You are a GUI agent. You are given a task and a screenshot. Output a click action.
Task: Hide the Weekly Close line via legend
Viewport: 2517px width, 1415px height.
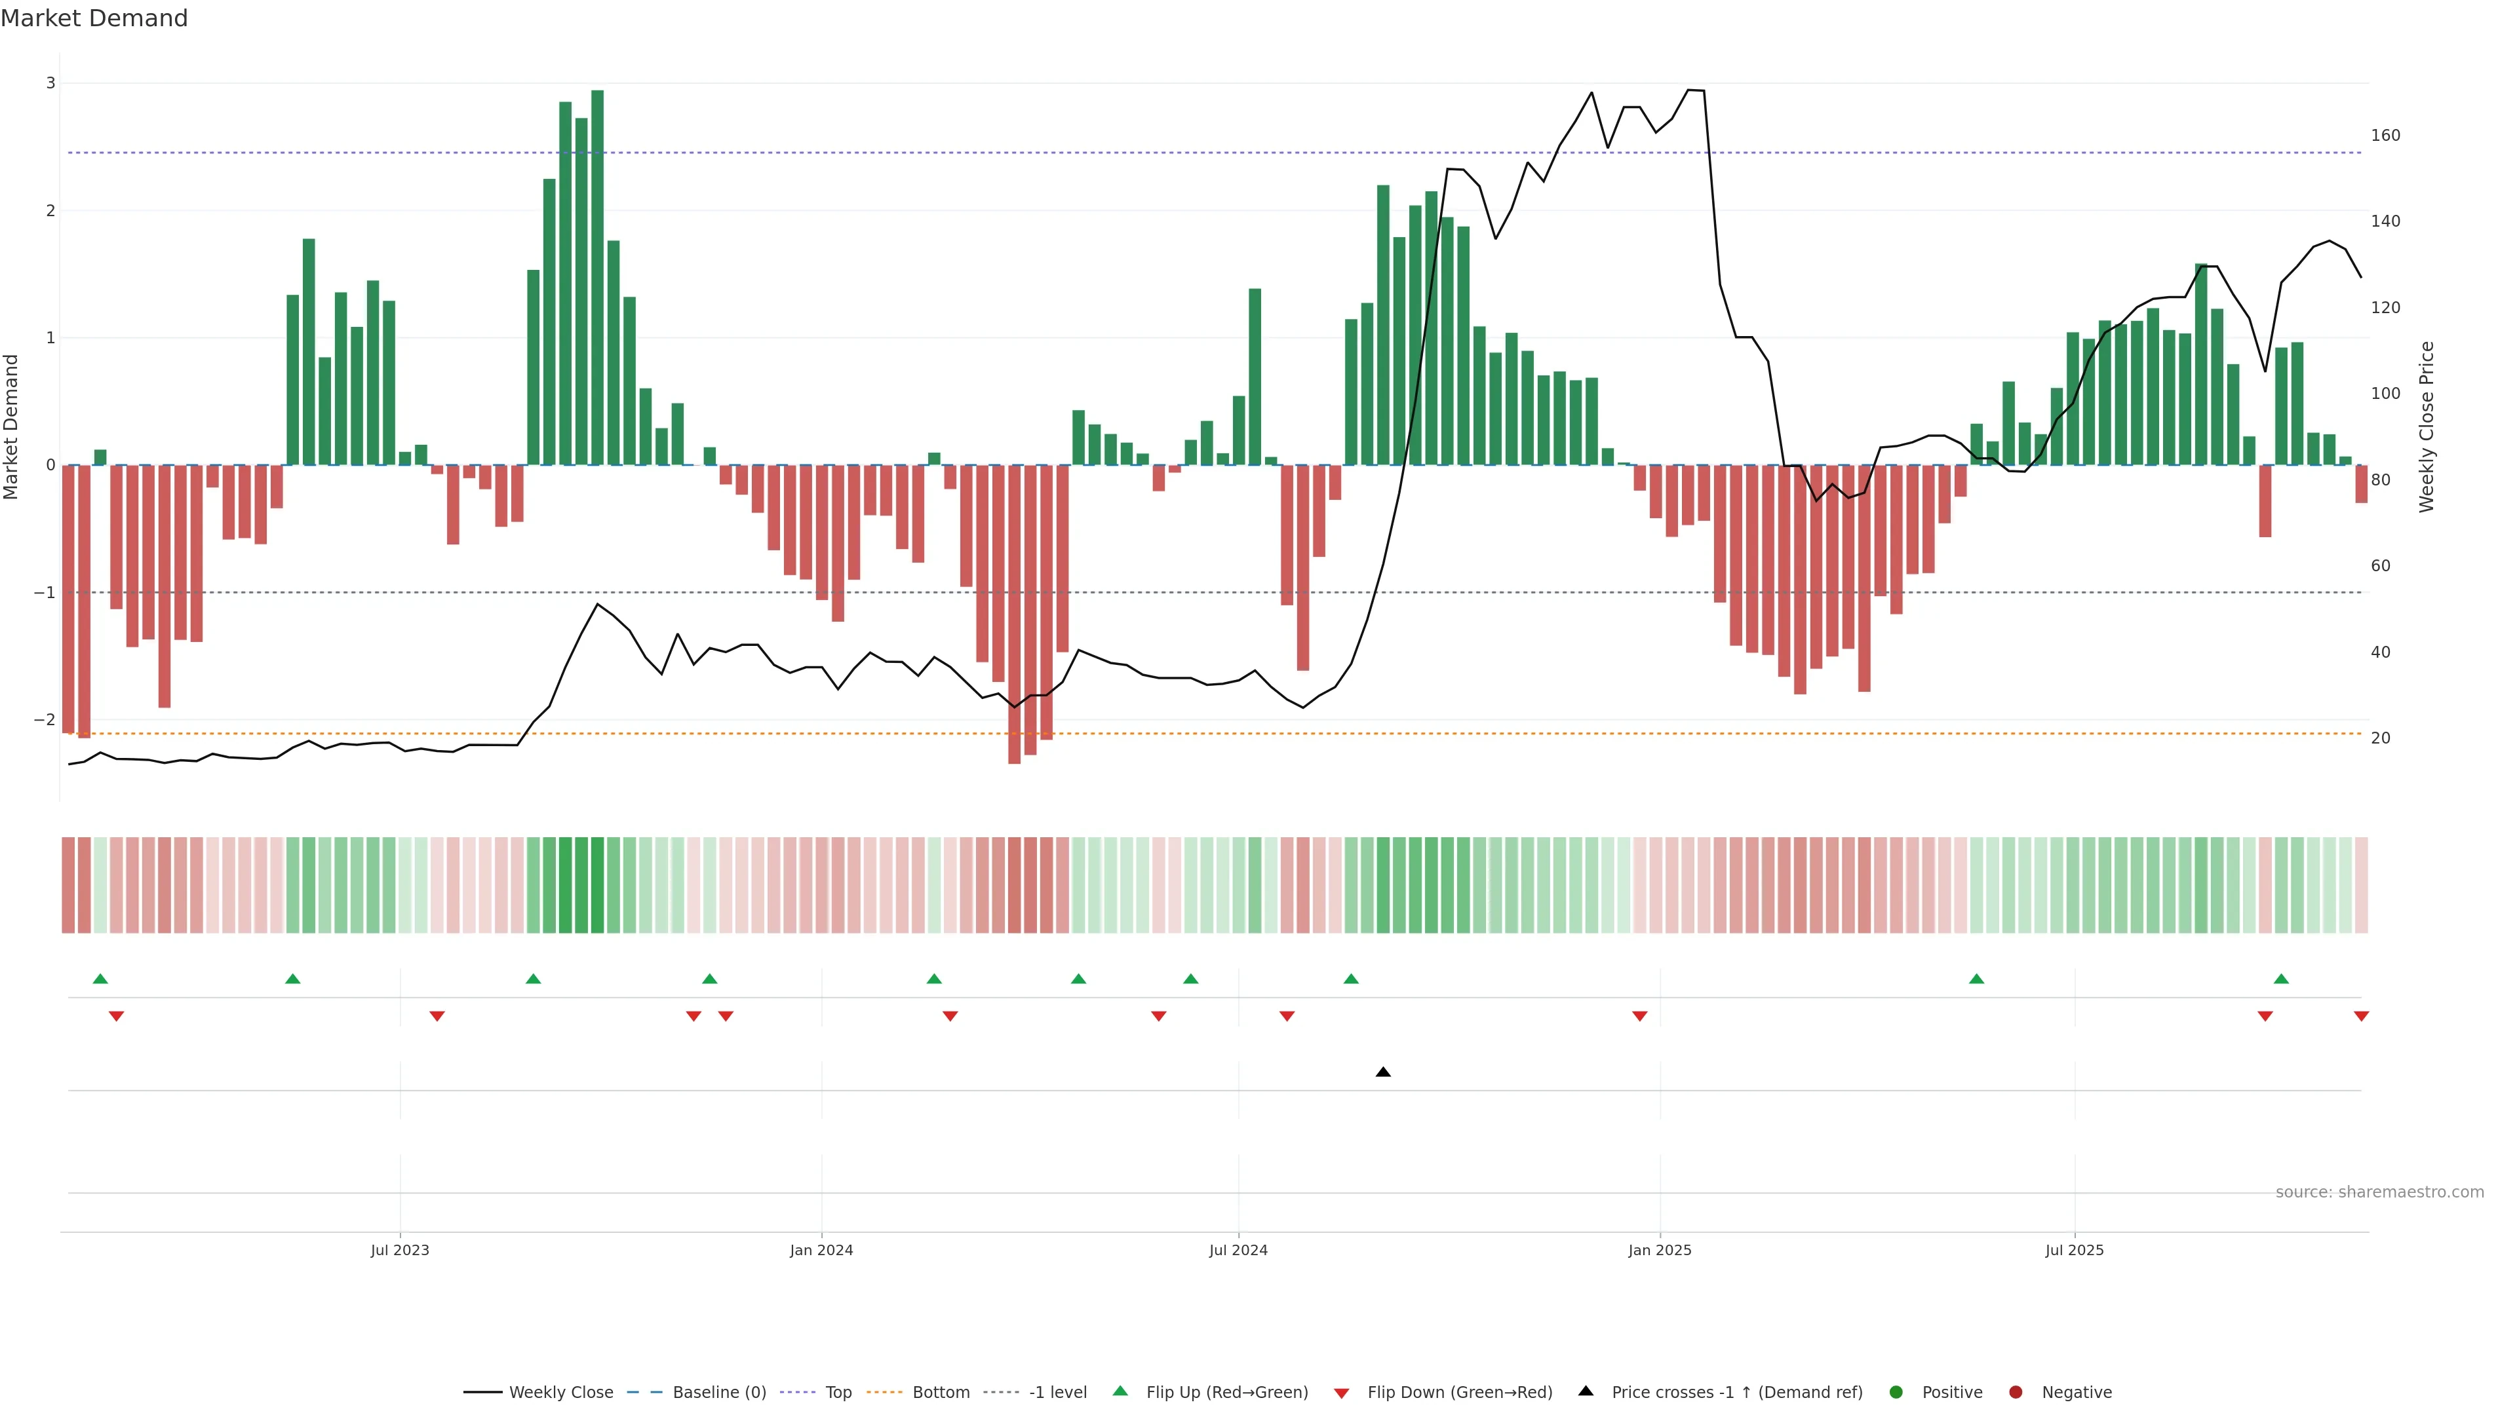561,1393
